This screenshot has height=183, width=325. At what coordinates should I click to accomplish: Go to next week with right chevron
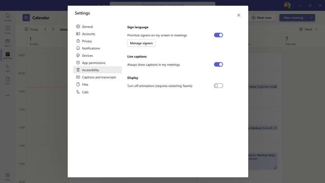pos(53,29)
